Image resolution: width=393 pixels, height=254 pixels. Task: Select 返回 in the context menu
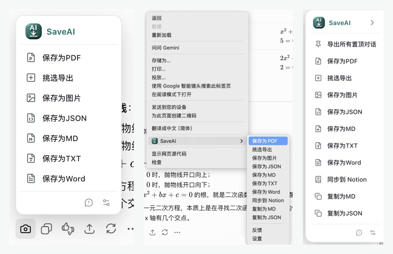157,18
